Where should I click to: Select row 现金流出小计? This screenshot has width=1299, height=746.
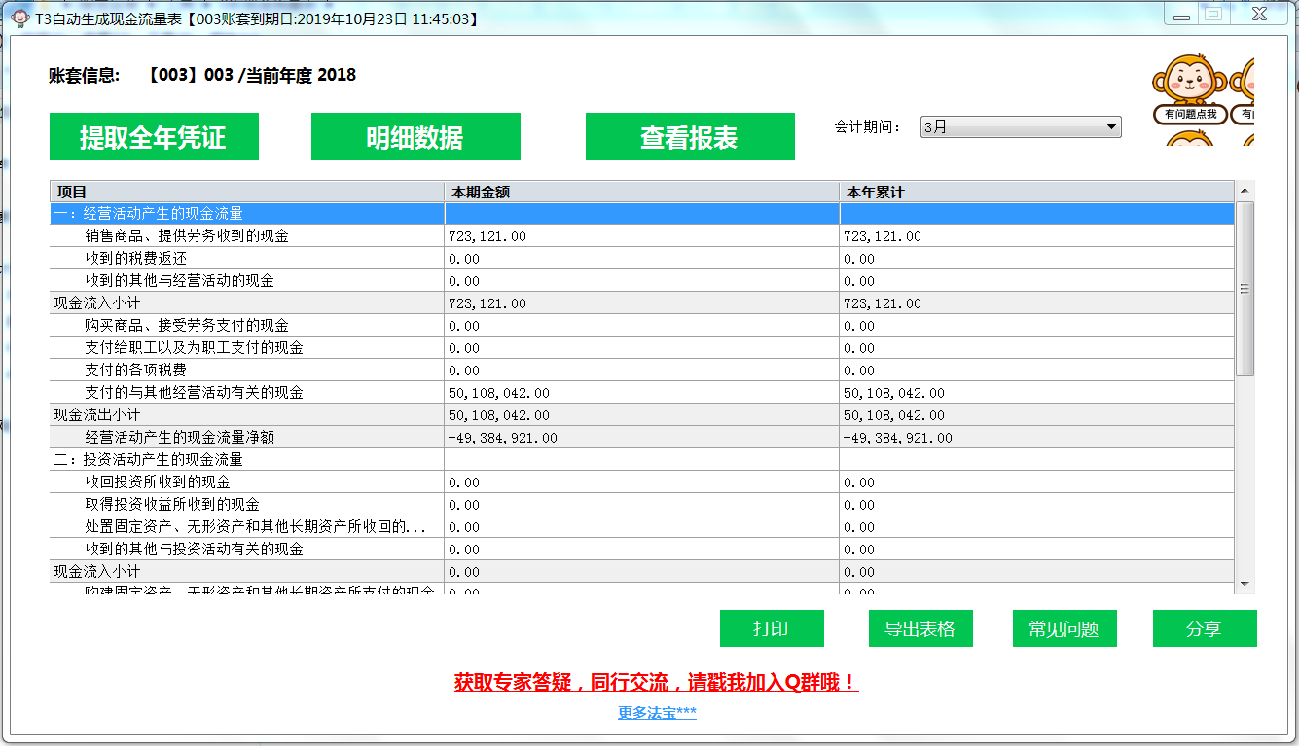coord(642,415)
